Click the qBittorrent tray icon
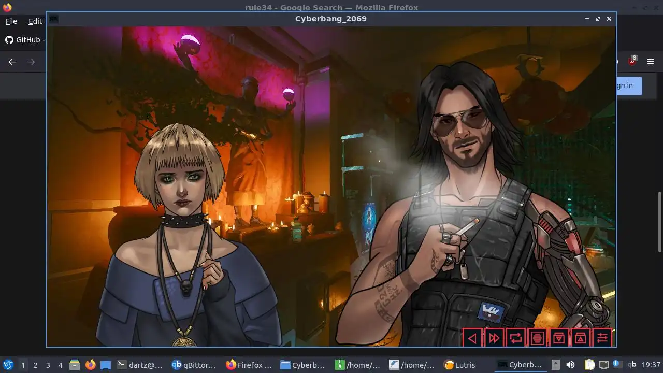 (632, 365)
